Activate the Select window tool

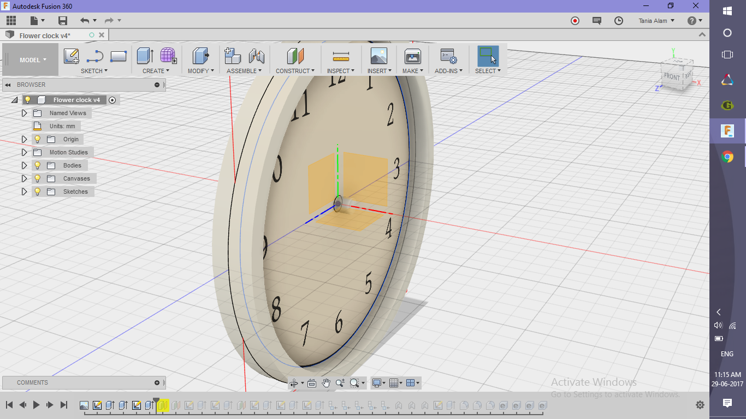[x=488, y=56]
